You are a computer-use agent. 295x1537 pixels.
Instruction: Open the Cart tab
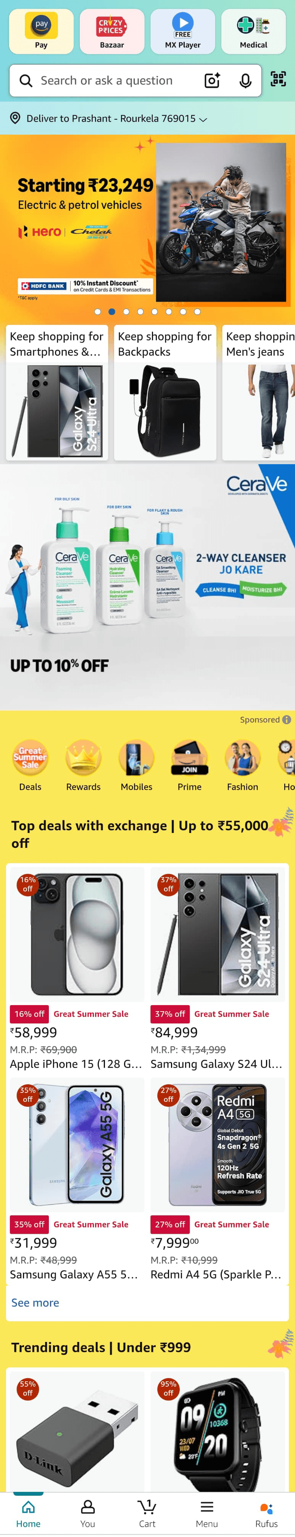147,1513
